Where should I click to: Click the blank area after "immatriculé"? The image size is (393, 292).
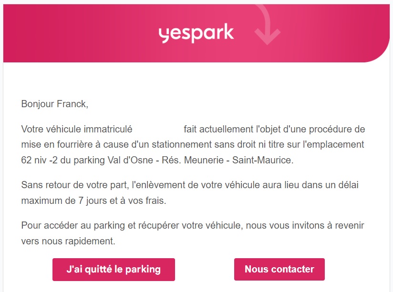158,129
